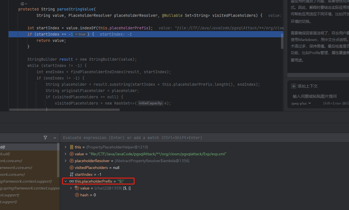Click the parameter icon of the 'value' variable

(72, 154)
